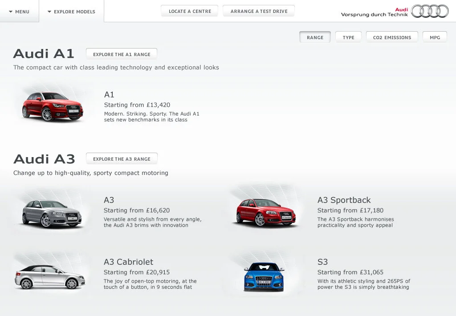Click 'Vorsprung durch Technik' slogan text

pos(374,15)
